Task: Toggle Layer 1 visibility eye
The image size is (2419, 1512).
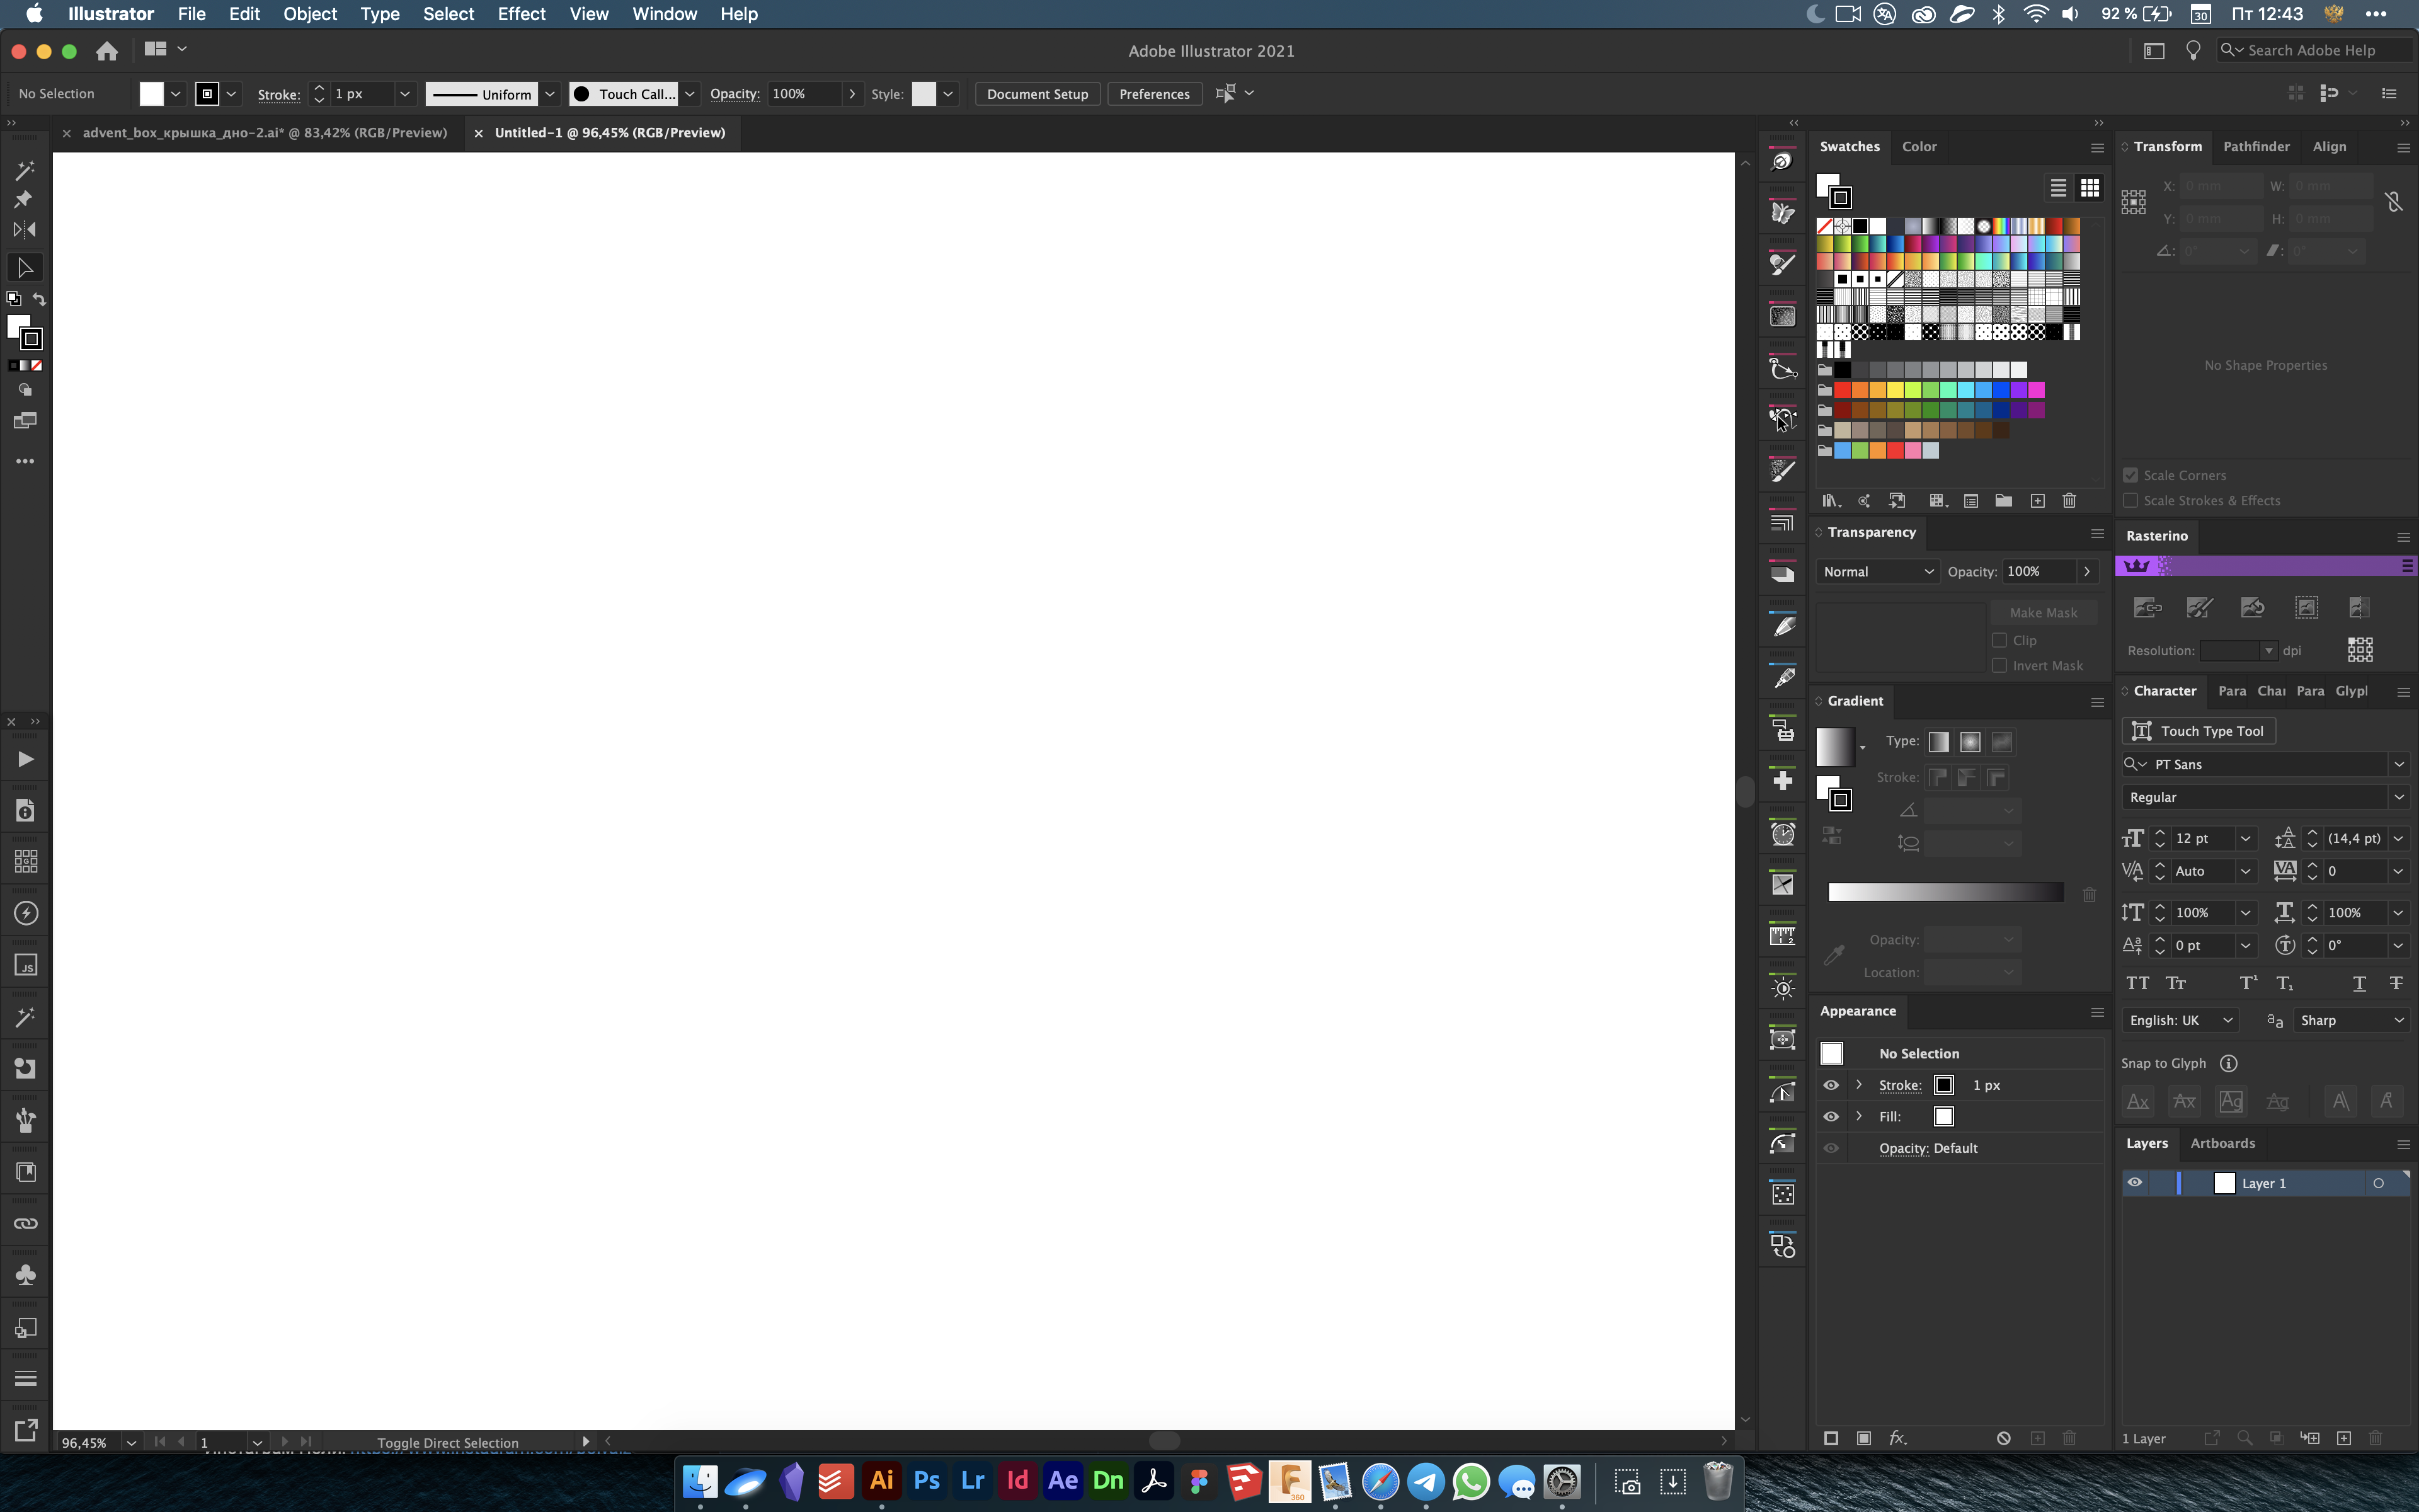Action: pos(2134,1183)
